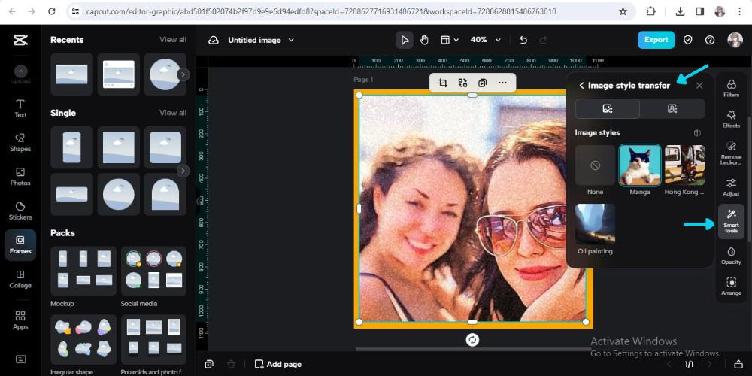Image resolution: width=752 pixels, height=376 pixels.
Task: Select the None image style
Action: click(x=595, y=165)
